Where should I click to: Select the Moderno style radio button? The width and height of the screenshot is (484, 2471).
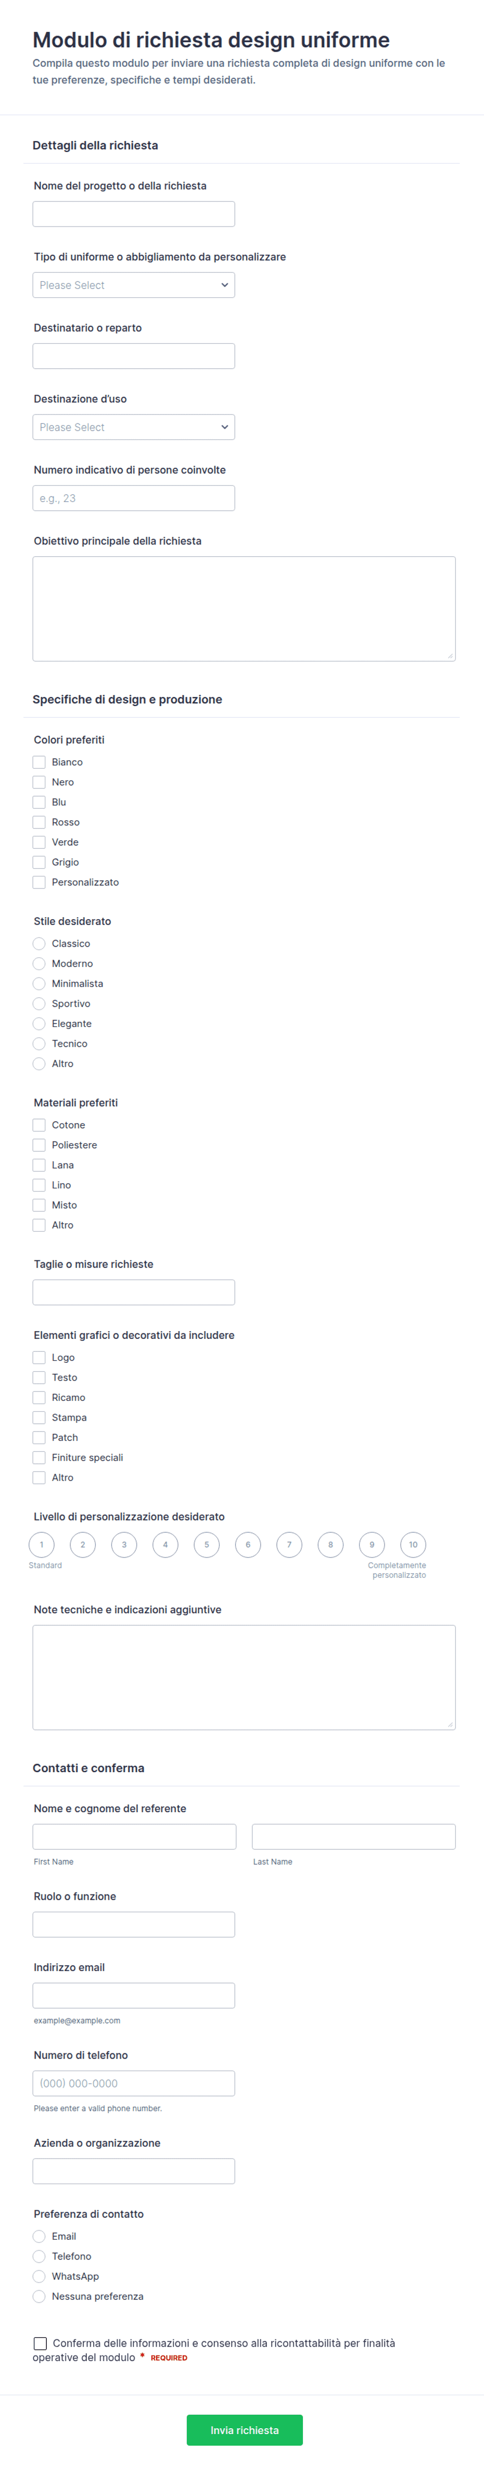pos(40,964)
